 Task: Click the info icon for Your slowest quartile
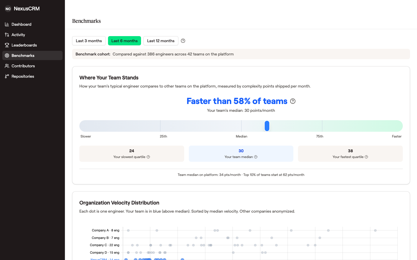click(148, 157)
